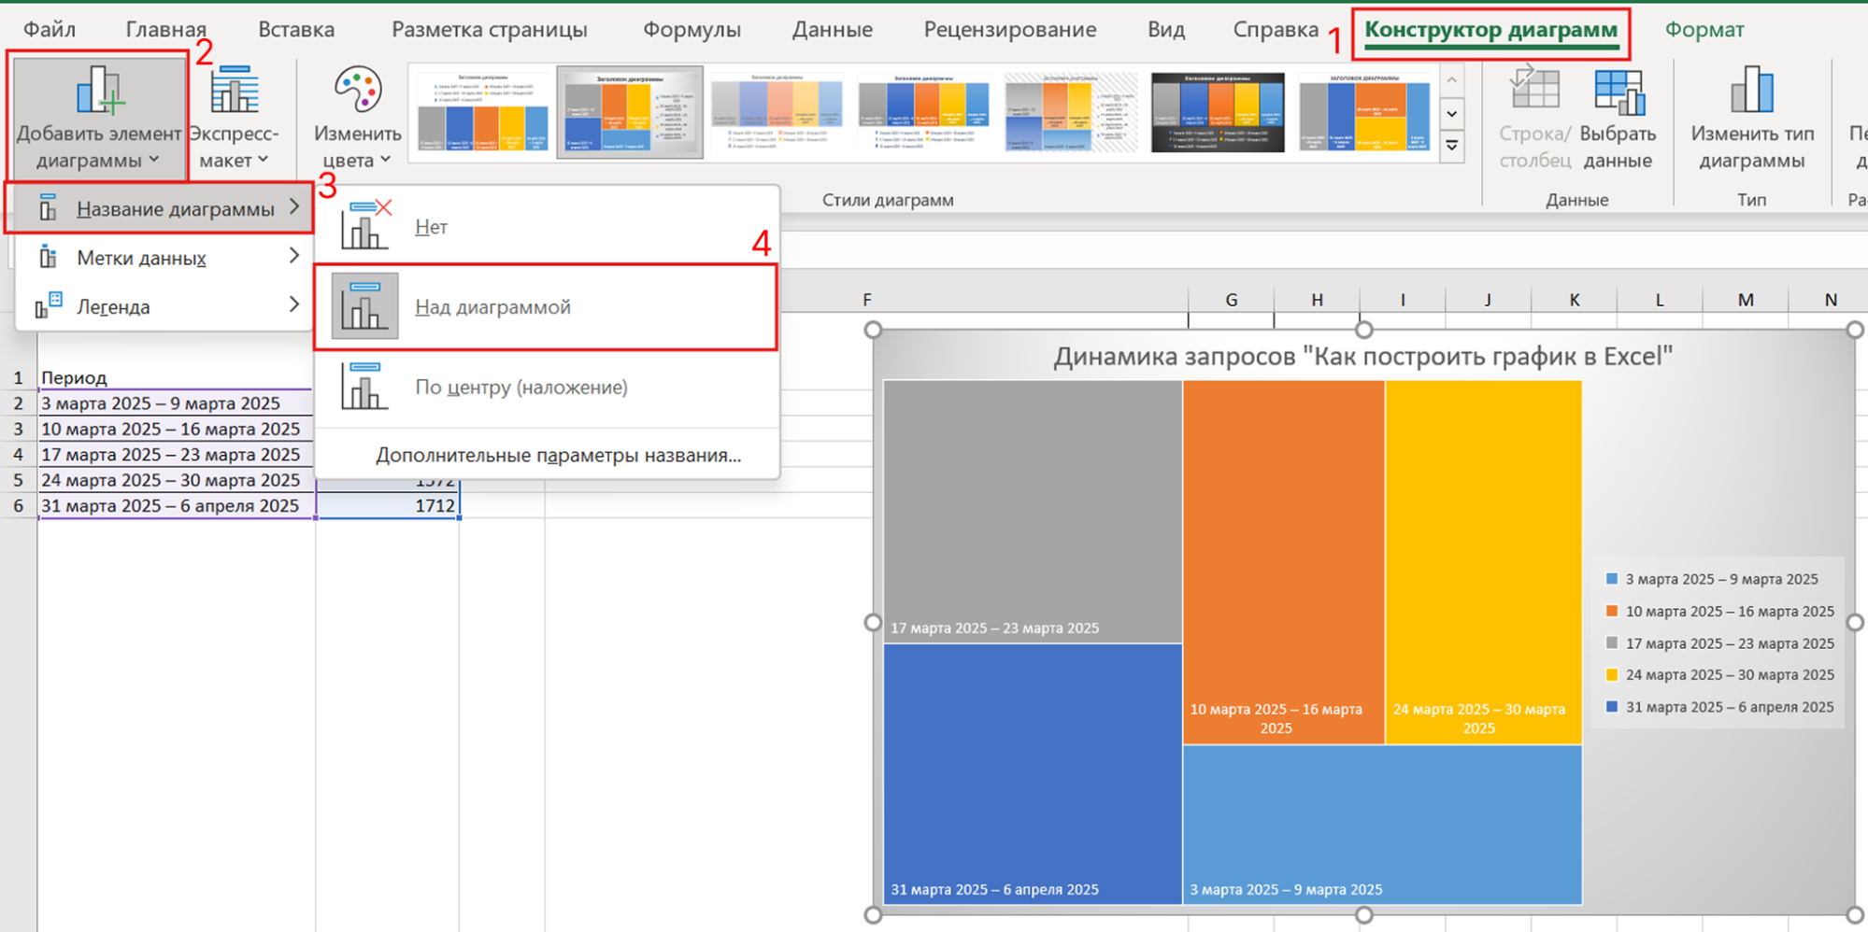Choose the Над диаграммой title option
This screenshot has height=932, width=1868.
coord(492,306)
